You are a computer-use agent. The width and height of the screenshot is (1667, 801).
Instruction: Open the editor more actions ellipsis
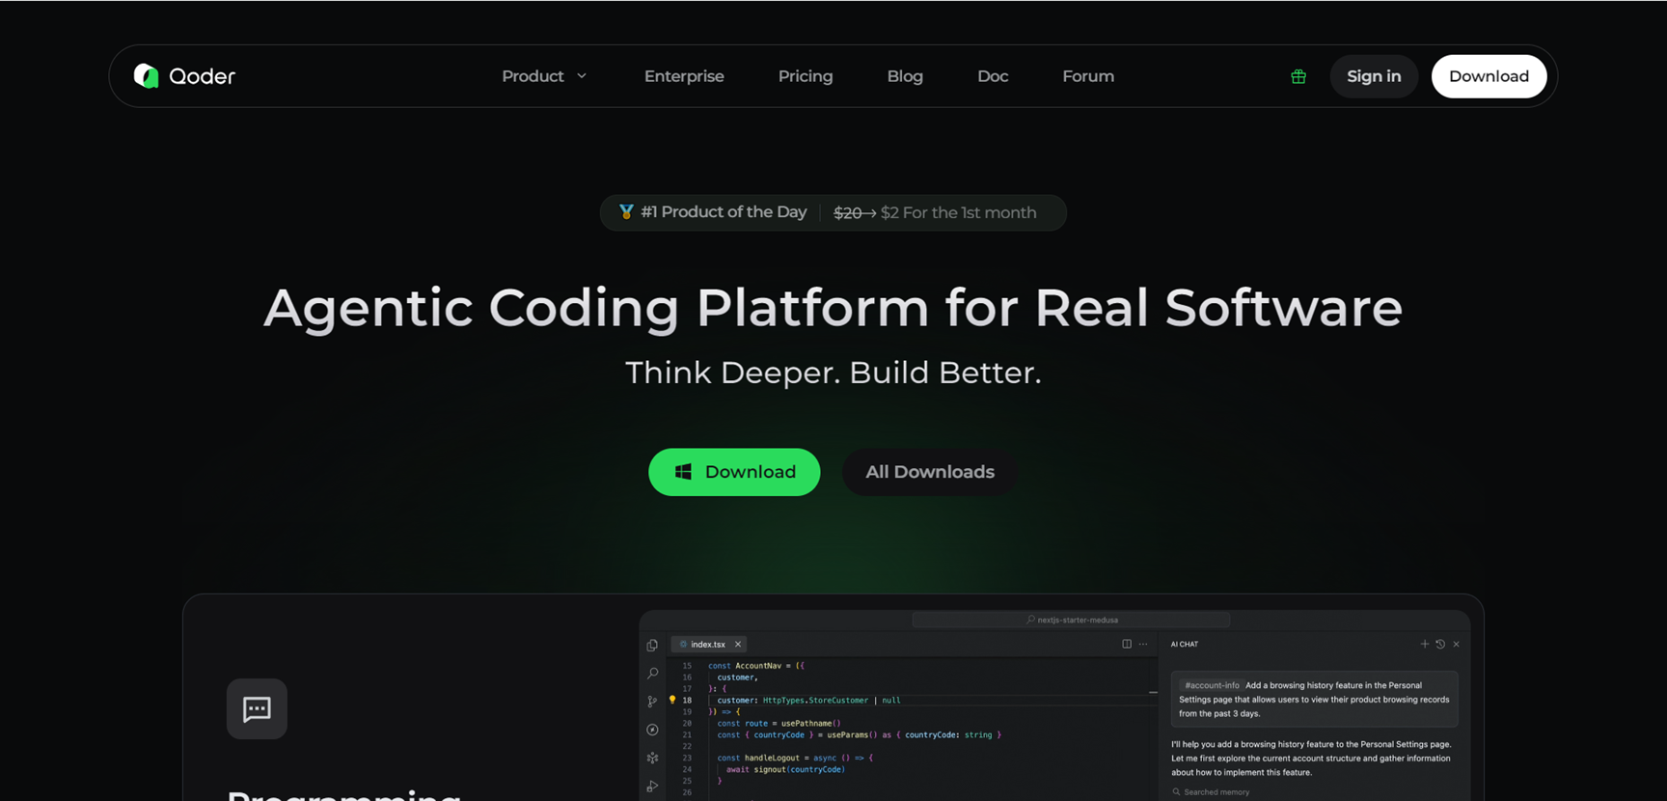coord(1143,644)
